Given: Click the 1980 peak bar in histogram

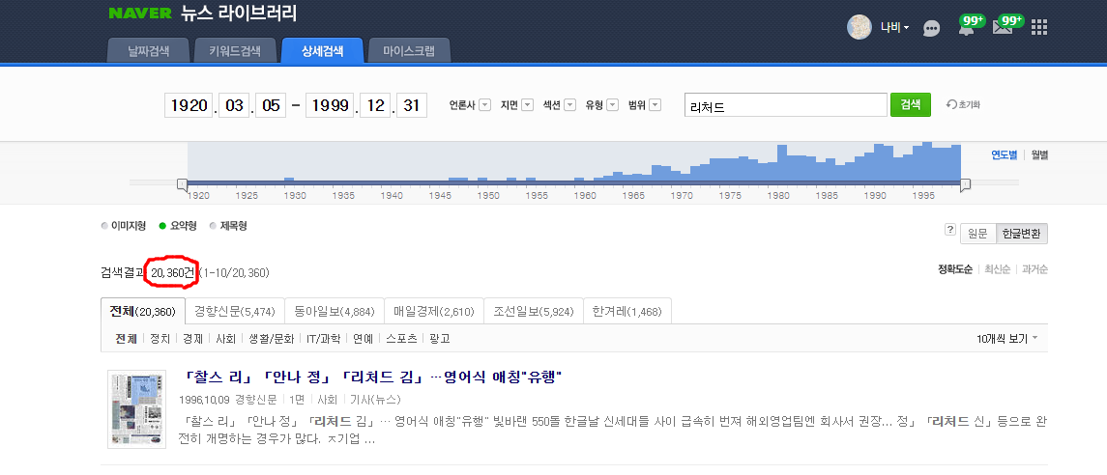Looking at the screenshot, I should pos(782,163).
